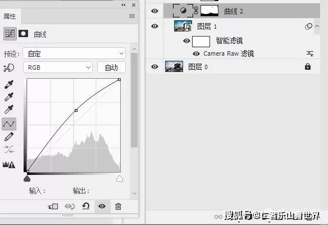The height and width of the screenshot is (225, 328).
Task: Toggle 智能滤镜 visibility eye
Action: 186,40
